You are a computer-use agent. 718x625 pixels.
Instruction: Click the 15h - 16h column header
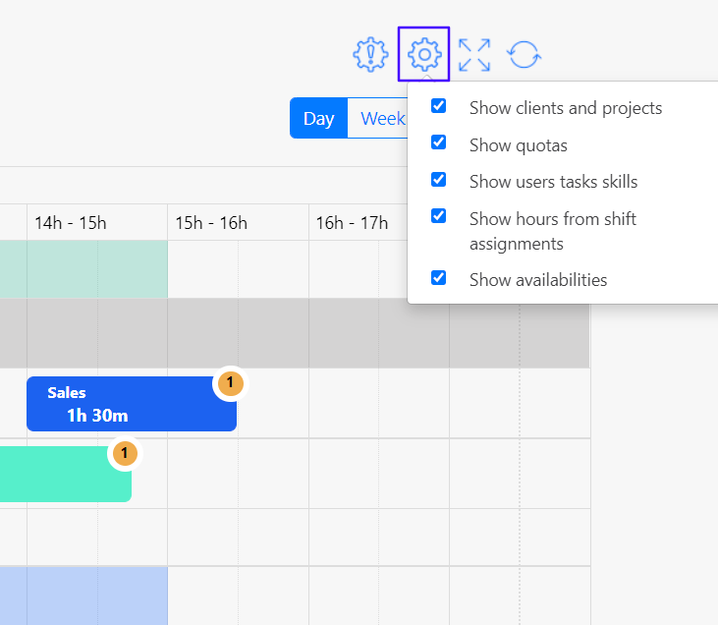(211, 223)
